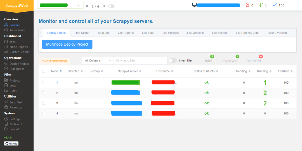Select the Deploy Project tab
Viewport: 302px width, 151px height.
57,33
